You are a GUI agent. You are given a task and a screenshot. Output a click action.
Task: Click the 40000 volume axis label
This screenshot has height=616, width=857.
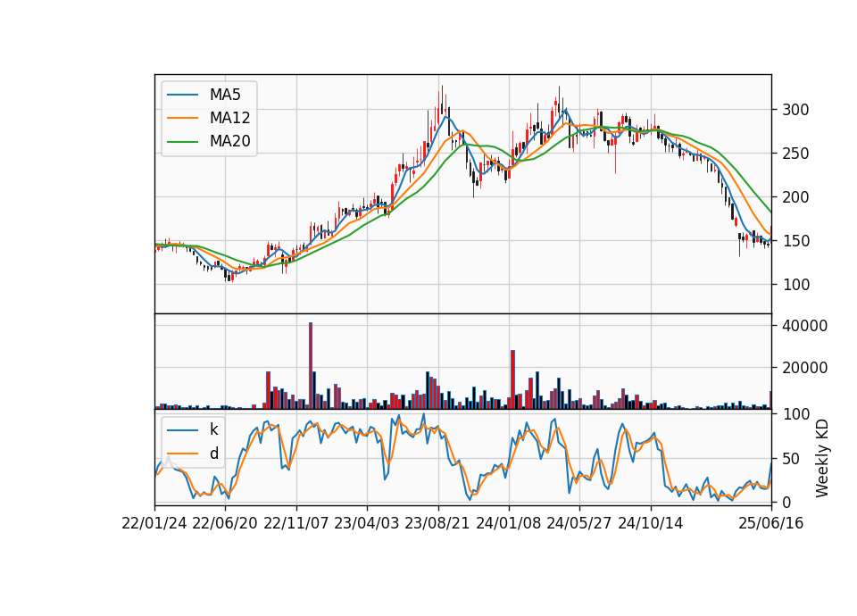click(x=804, y=326)
